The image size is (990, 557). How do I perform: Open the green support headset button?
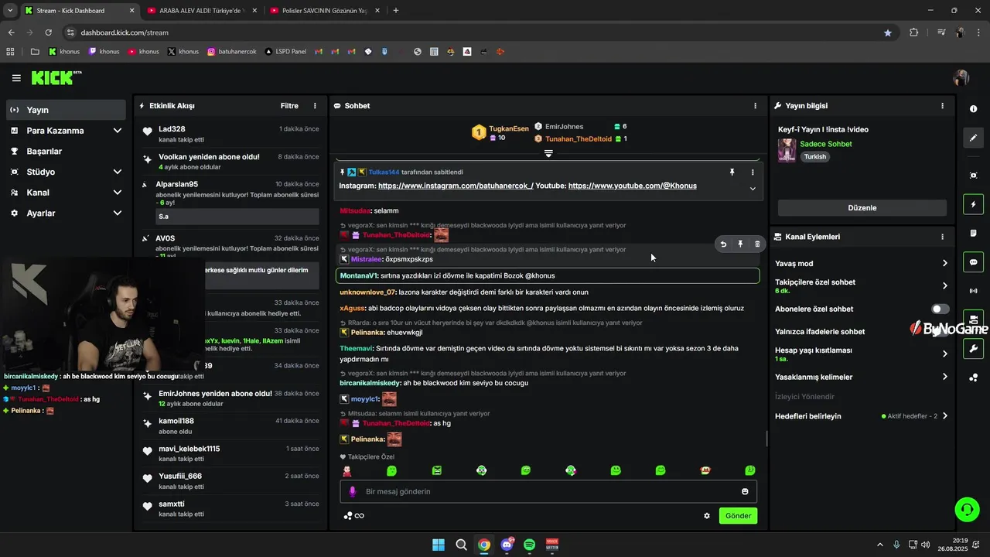tap(967, 509)
